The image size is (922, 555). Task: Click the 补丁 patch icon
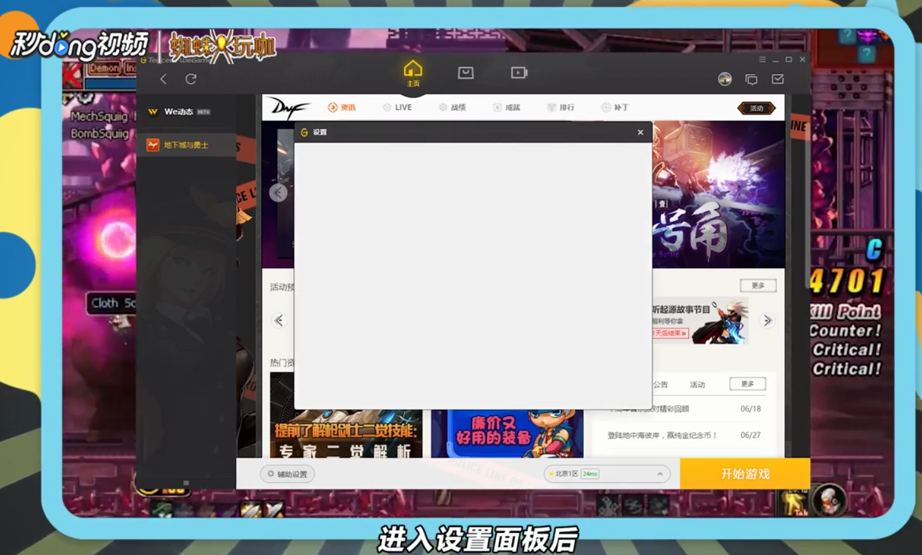point(615,107)
